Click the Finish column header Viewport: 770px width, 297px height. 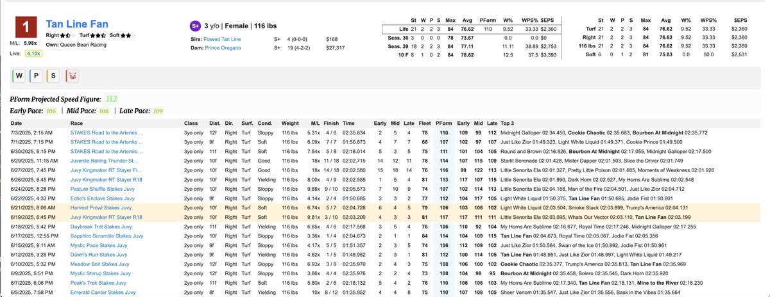[x=332, y=122]
